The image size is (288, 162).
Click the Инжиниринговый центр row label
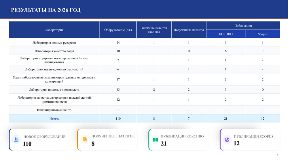[x=54, y=110]
